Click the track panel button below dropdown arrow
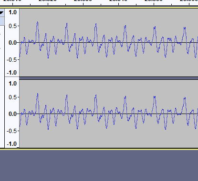 point(2,21)
